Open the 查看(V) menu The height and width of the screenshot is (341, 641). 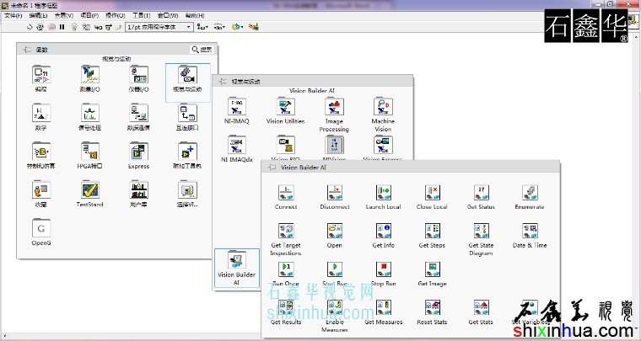click(64, 15)
